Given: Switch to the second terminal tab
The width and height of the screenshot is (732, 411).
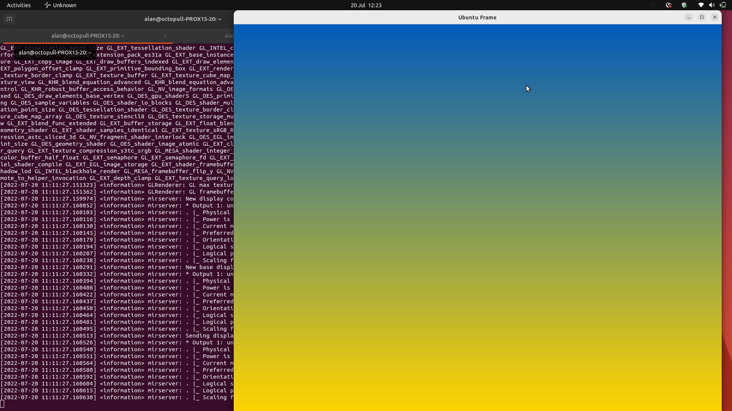Looking at the screenshot, I should click(228, 36).
